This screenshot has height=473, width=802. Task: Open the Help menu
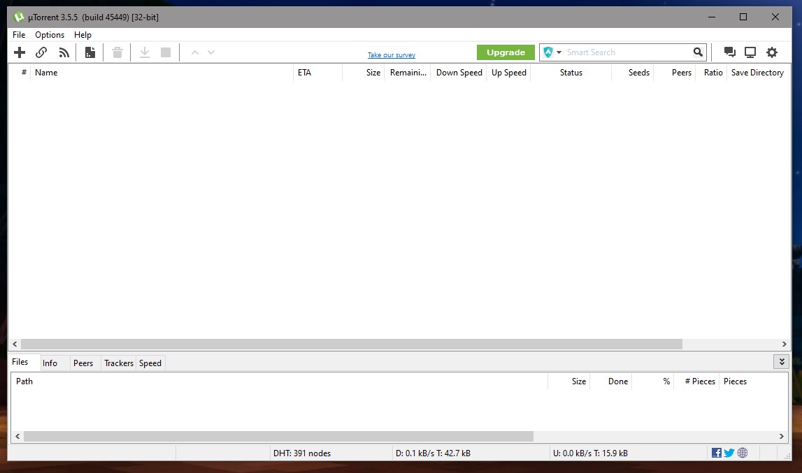tap(83, 35)
